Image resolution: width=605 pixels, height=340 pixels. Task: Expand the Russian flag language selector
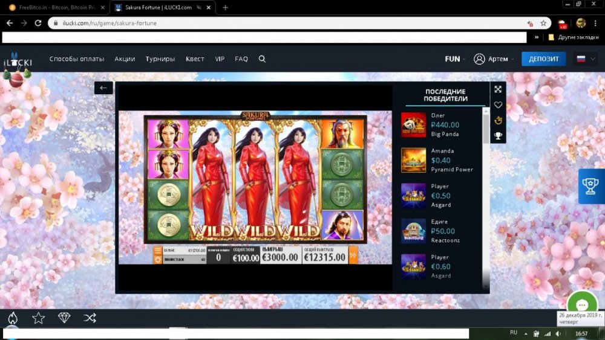click(x=585, y=59)
